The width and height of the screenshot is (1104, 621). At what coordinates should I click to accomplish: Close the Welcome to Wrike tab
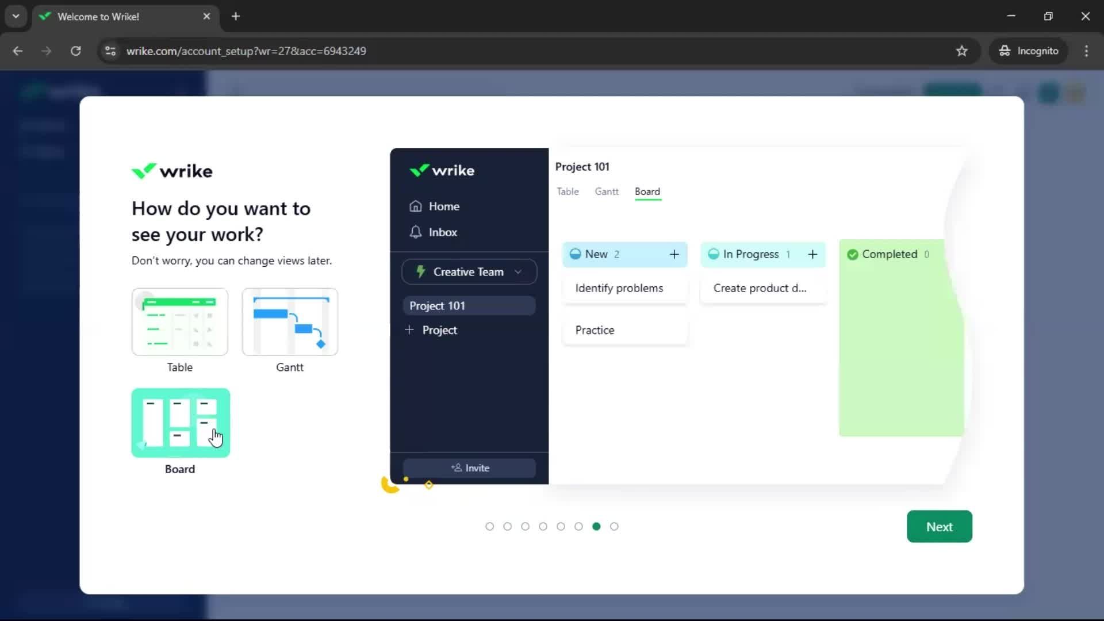(x=206, y=17)
